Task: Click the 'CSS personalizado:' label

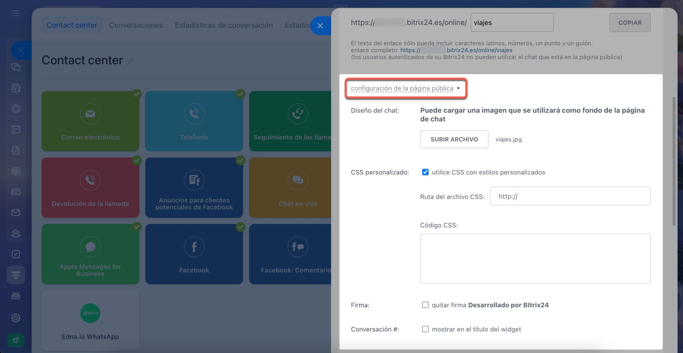Action: 380,172
